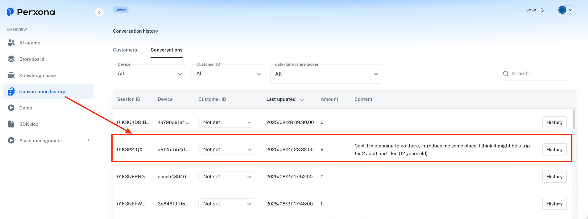Click the table's vertical scrollbar
This screenshot has height=219, width=588.
574,119
